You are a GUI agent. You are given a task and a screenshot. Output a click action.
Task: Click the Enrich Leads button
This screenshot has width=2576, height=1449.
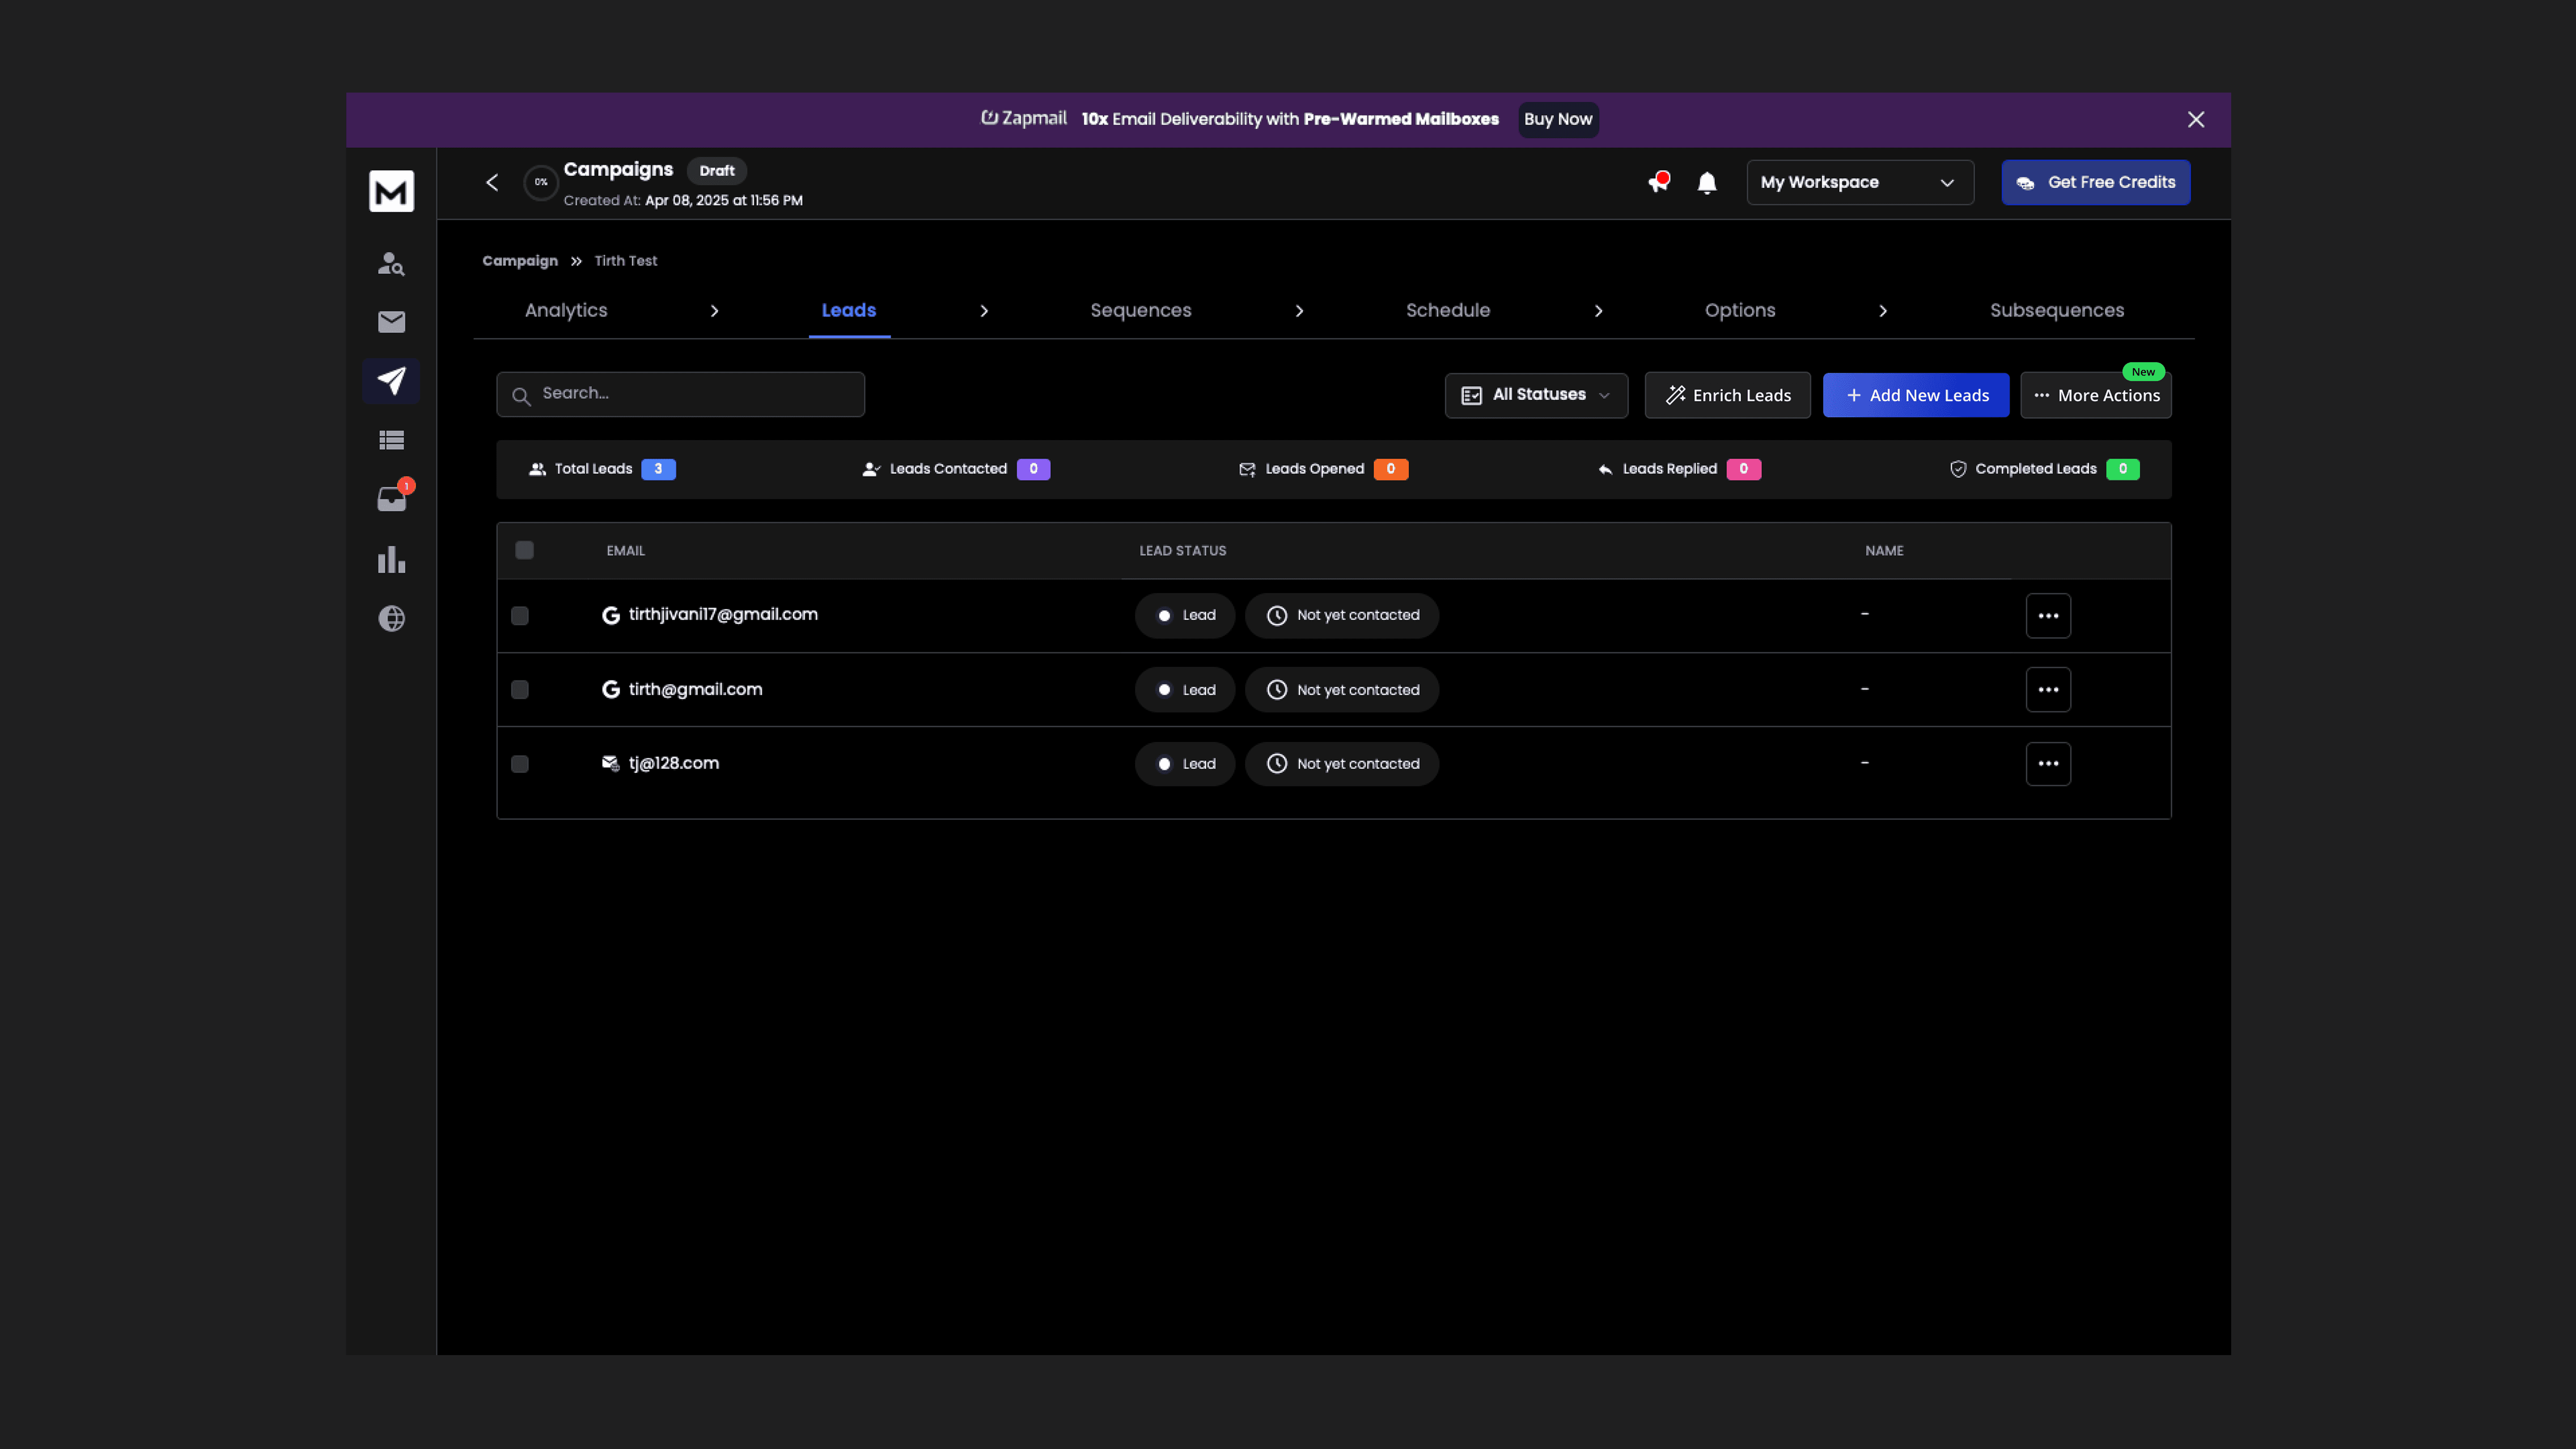point(1727,395)
